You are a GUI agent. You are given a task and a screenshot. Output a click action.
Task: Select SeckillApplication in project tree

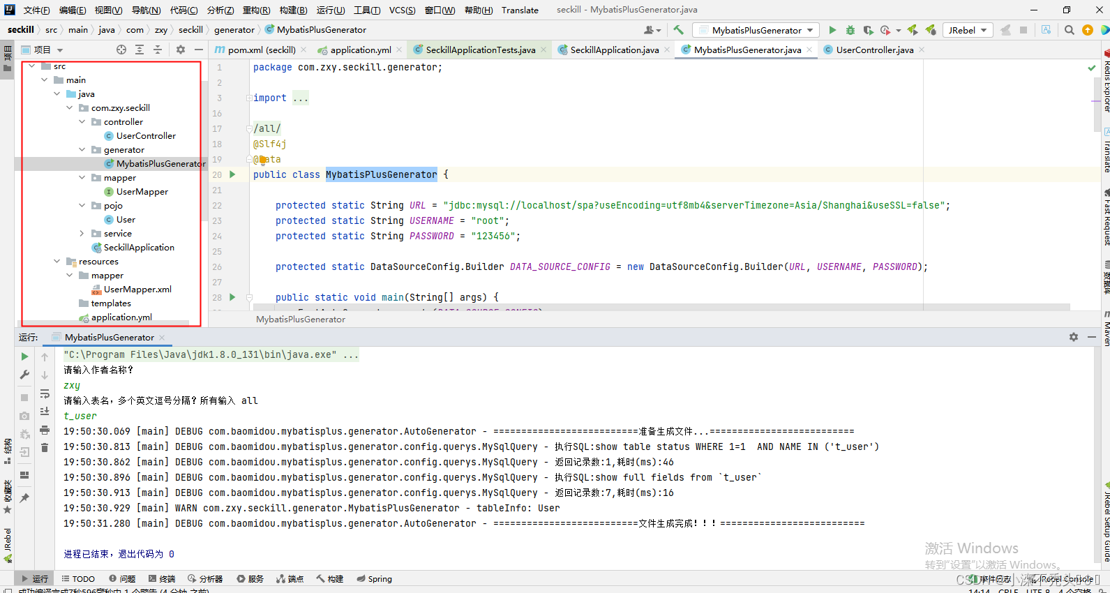(x=139, y=248)
